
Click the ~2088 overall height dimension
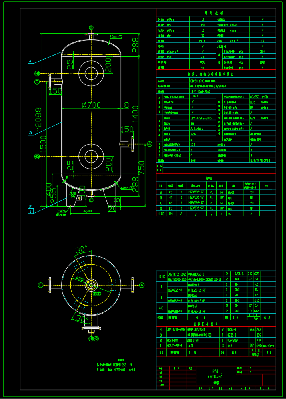[x=38, y=117]
